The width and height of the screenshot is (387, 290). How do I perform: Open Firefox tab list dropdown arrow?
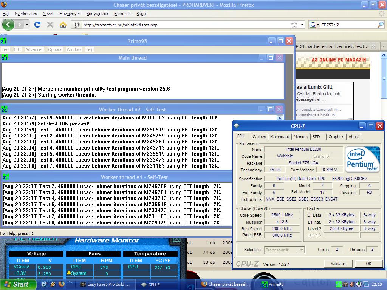coord(384,46)
